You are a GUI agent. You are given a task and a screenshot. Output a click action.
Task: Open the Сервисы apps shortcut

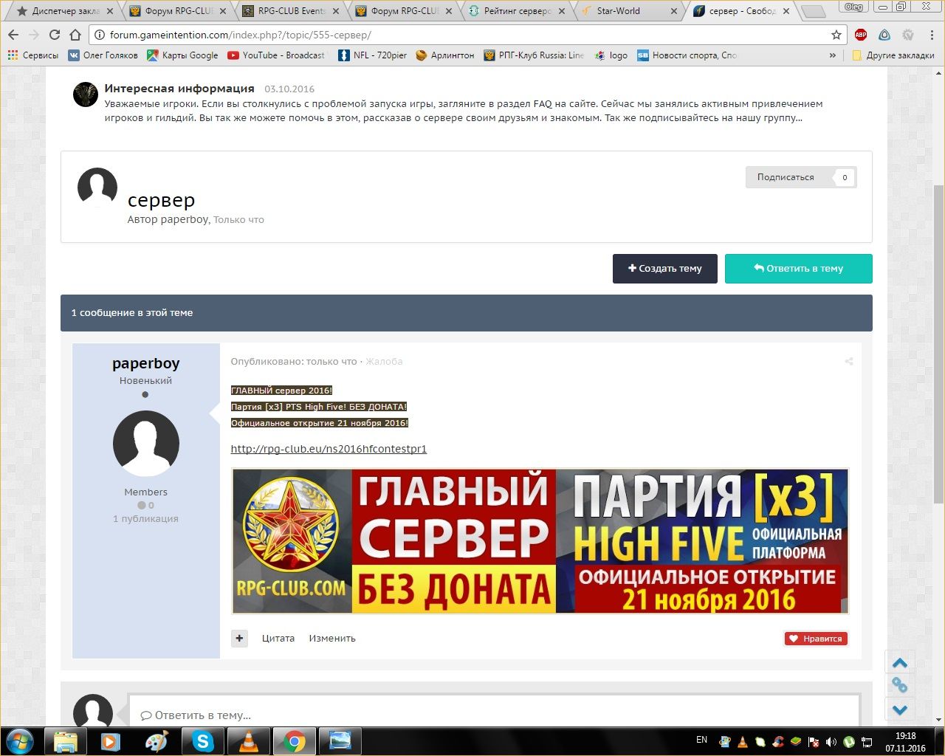point(32,55)
